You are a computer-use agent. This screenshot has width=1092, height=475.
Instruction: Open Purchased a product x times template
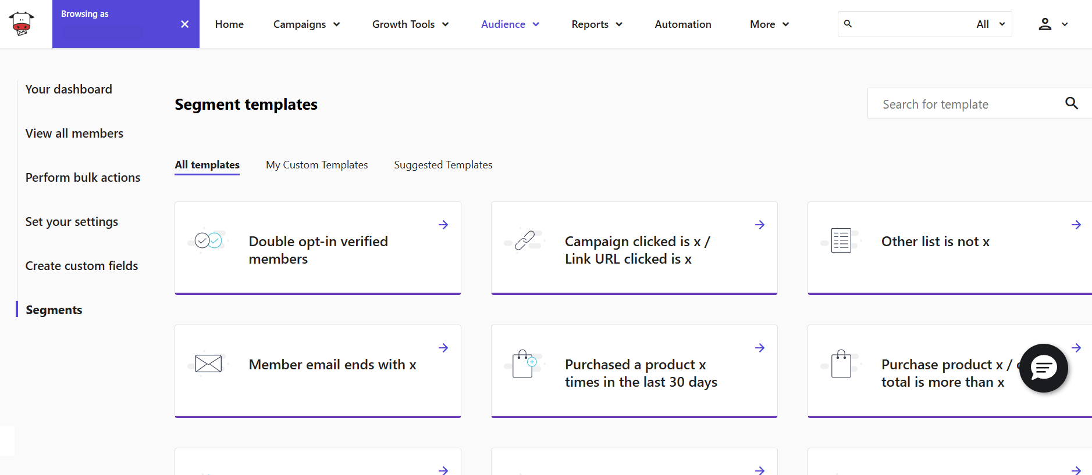click(634, 371)
